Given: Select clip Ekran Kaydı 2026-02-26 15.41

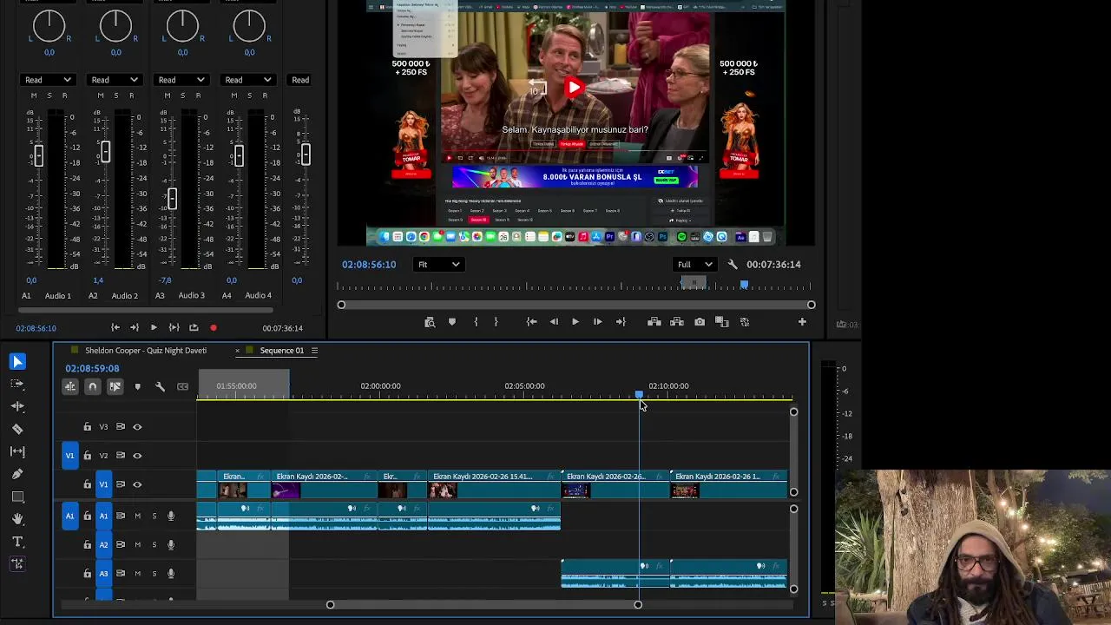Looking at the screenshot, I should [494, 484].
